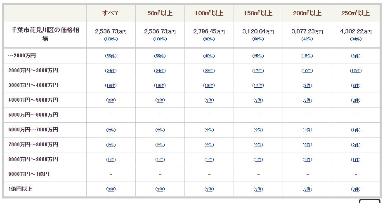Open the 108件 link under すべて
The height and width of the screenshot is (203, 385).
pos(111,39)
